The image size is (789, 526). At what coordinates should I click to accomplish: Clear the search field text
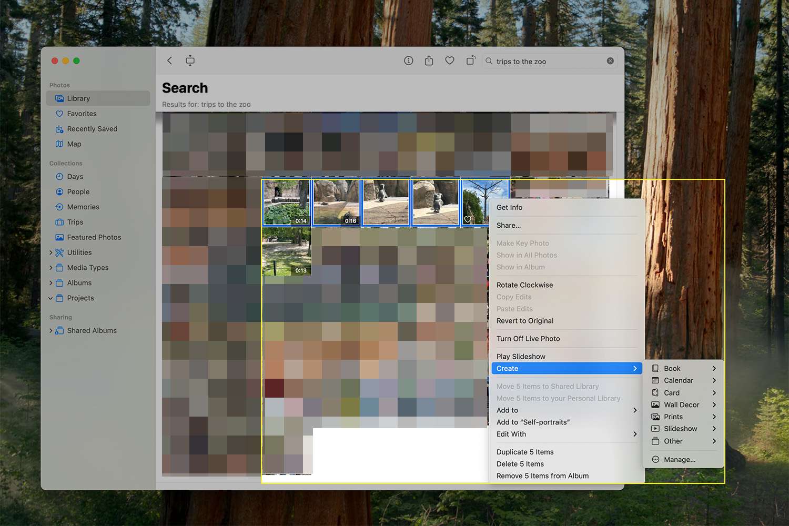[610, 61]
